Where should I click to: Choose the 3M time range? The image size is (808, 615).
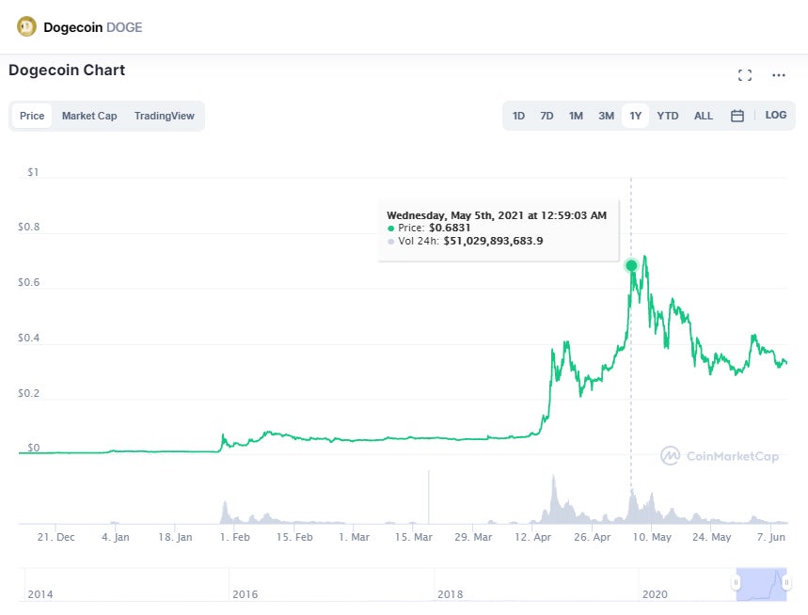tap(606, 116)
